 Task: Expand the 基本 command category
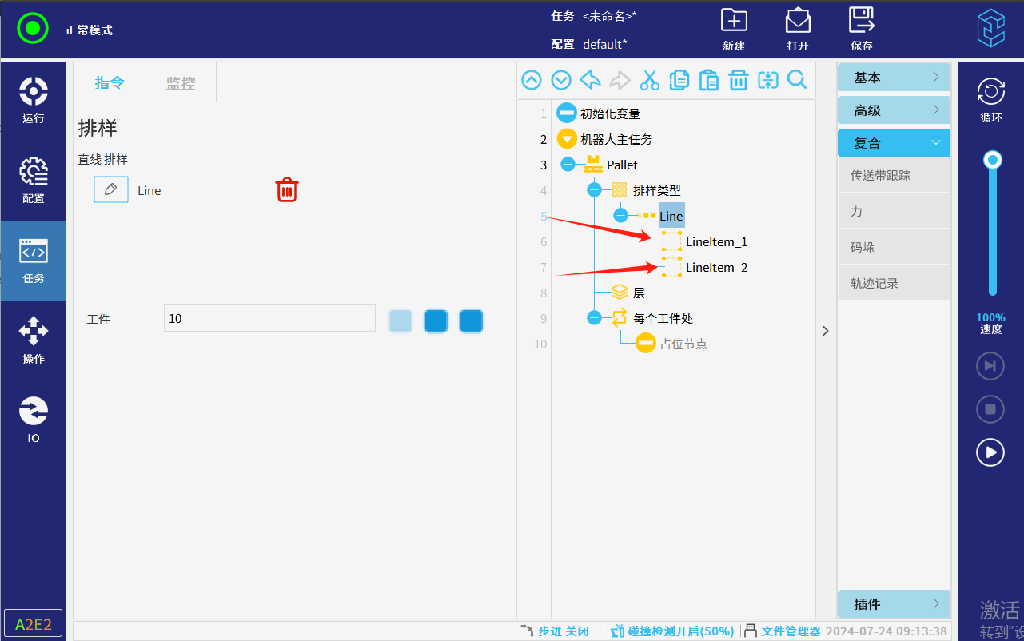tap(894, 78)
